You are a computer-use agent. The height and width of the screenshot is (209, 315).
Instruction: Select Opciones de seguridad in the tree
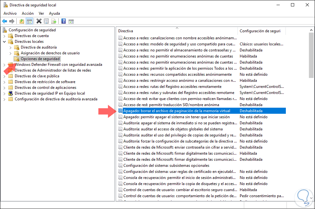point(40,59)
